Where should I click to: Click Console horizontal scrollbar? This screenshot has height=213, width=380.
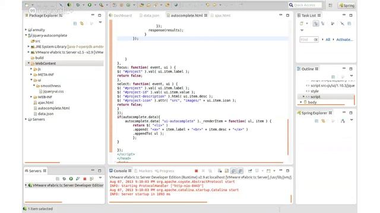tap(158, 202)
